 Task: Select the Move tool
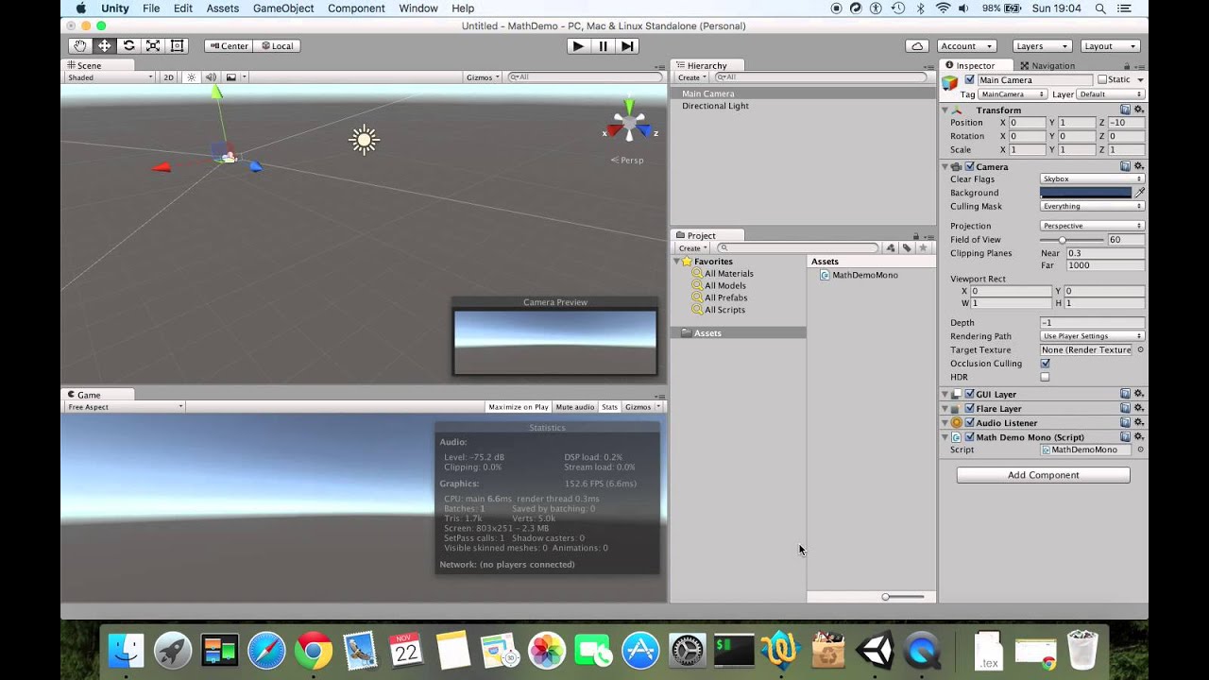104,45
